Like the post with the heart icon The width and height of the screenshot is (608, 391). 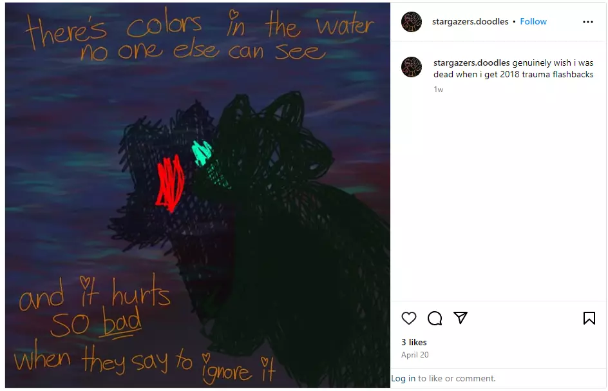tap(409, 318)
